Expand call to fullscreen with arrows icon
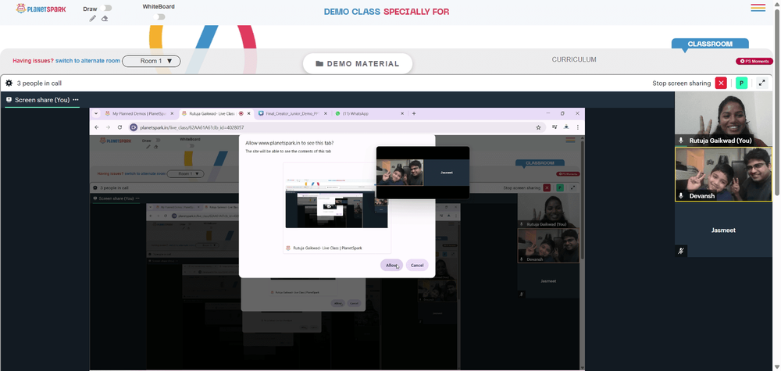The width and height of the screenshot is (781, 371). click(x=762, y=83)
